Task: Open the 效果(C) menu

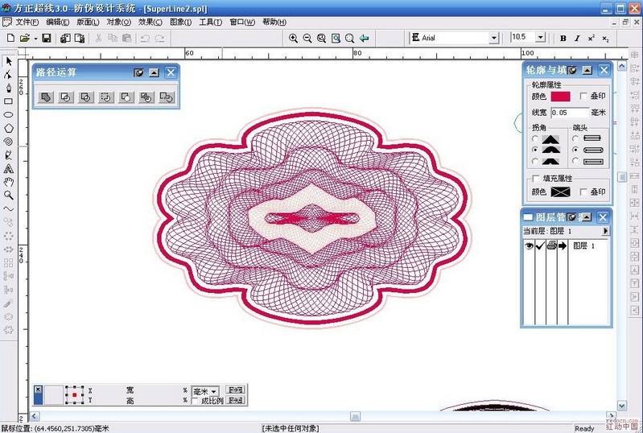Action: click(150, 23)
